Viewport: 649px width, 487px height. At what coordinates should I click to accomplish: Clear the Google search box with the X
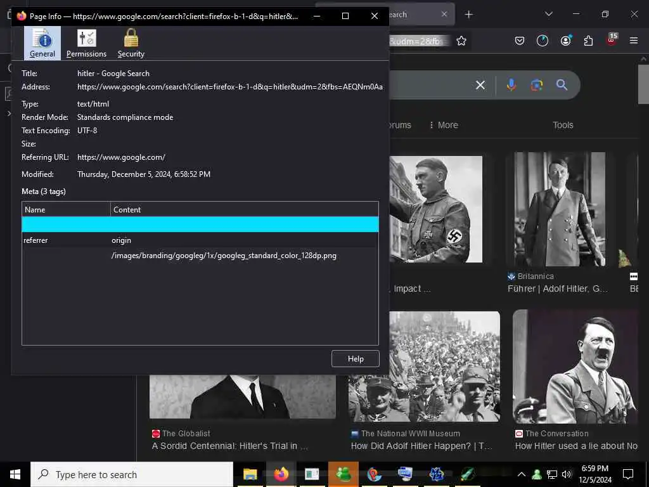(480, 85)
